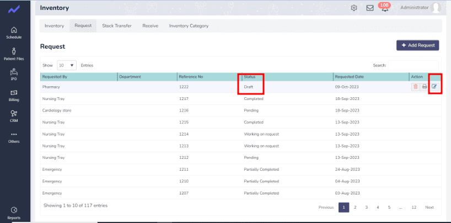Click the Add Request button
This screenshot has height=223, width=451.
click(417, 45)
